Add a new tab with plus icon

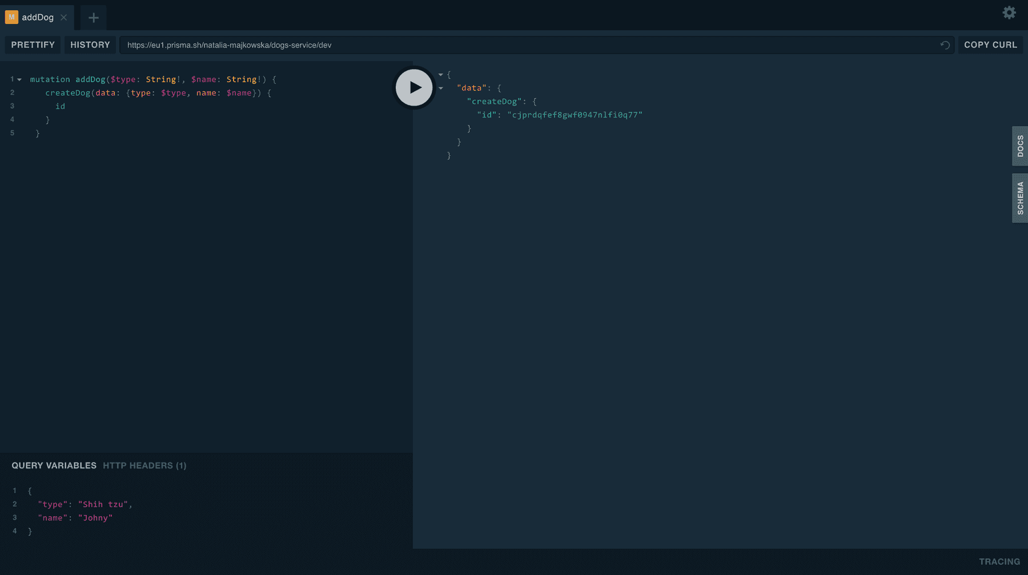(x=94, y=18)
